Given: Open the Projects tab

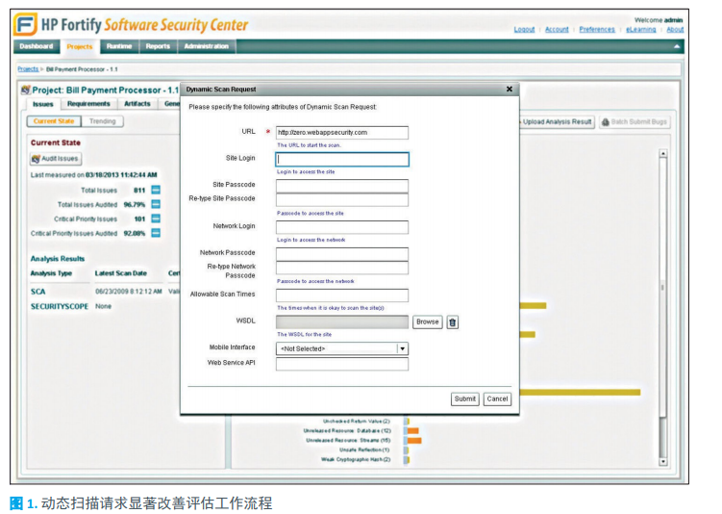Looking at the screenshot, I should point(80,46).
